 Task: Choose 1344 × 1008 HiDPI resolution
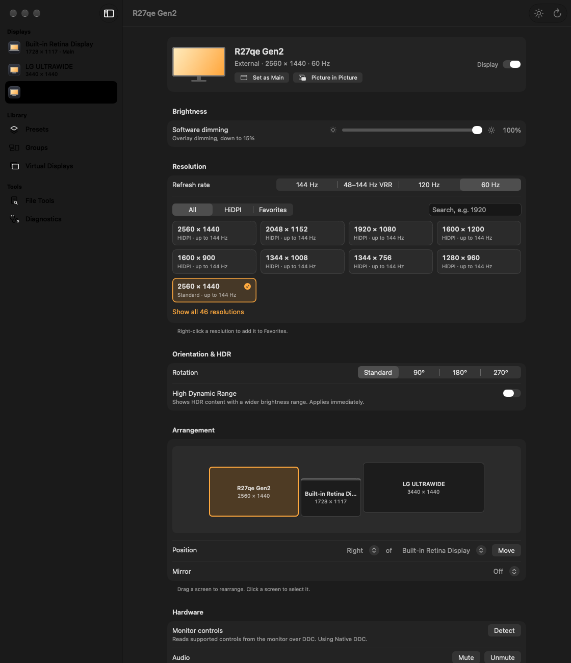click(302, 262)
